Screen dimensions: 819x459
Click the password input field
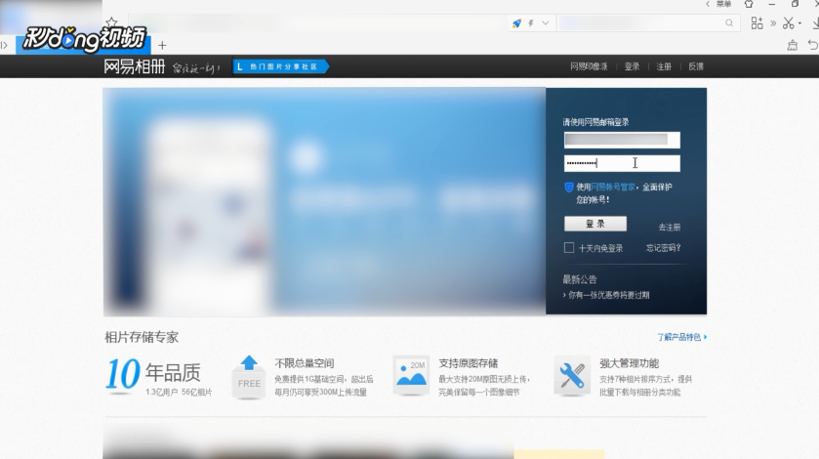(622, 163)
